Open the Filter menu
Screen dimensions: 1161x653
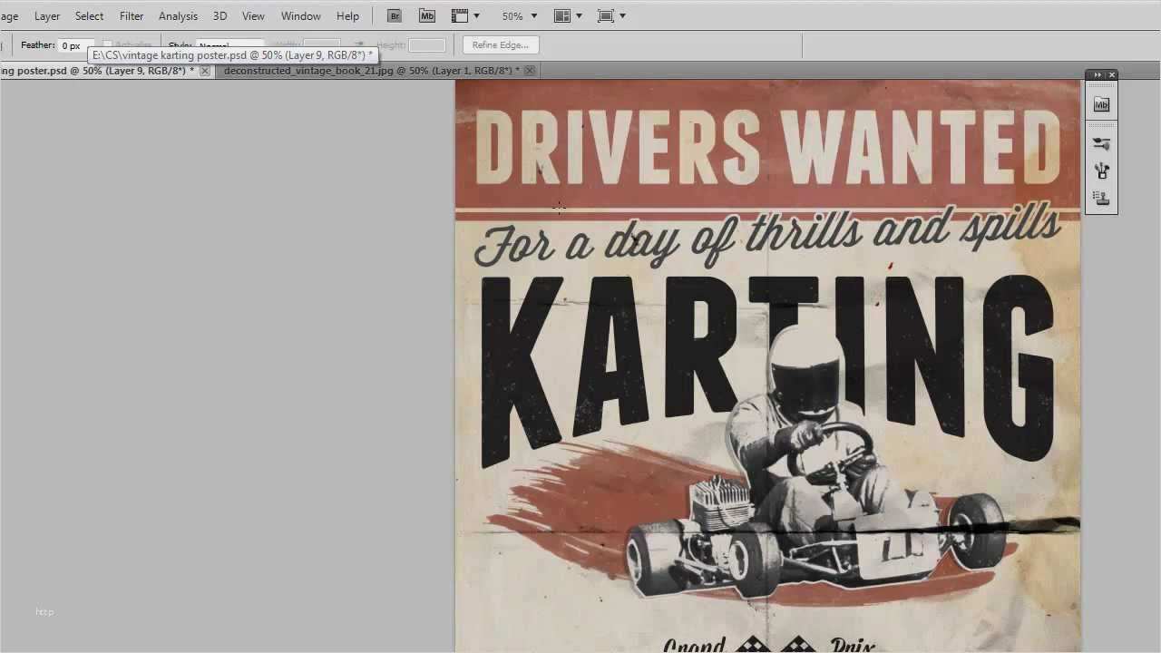point(132,15)
